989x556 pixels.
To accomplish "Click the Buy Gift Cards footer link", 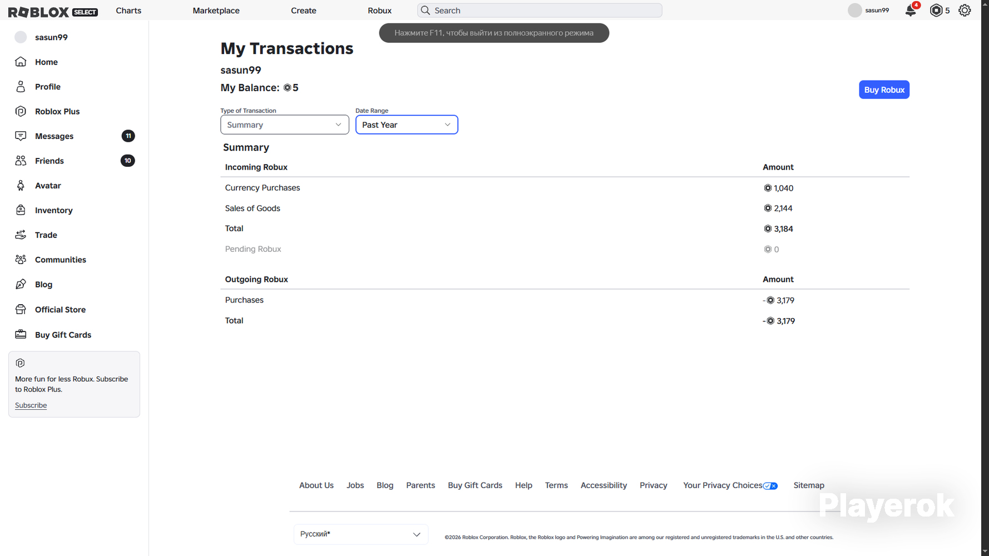I will click(x=475, y=485).
